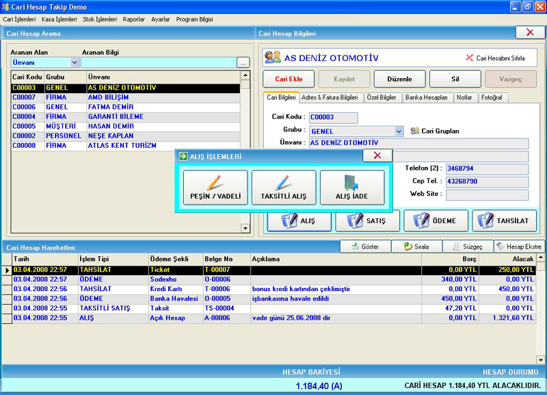Click the İşlem Tipi column header
Viewport: 547px width, 395px height.
(x=114, y=259)
